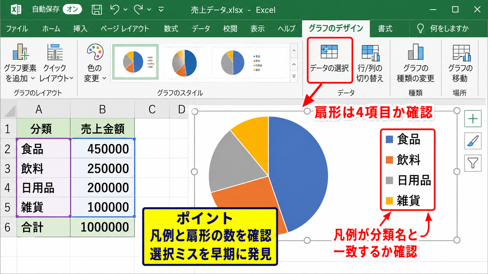Open the 表示 tab
488x274 pixels.
pyautogui.click(x=257, y=29)
